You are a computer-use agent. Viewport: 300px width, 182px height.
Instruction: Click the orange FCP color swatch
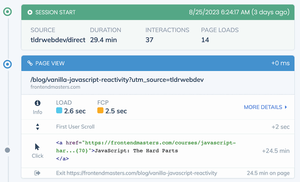pyautogui.click(x=100, y=110)
